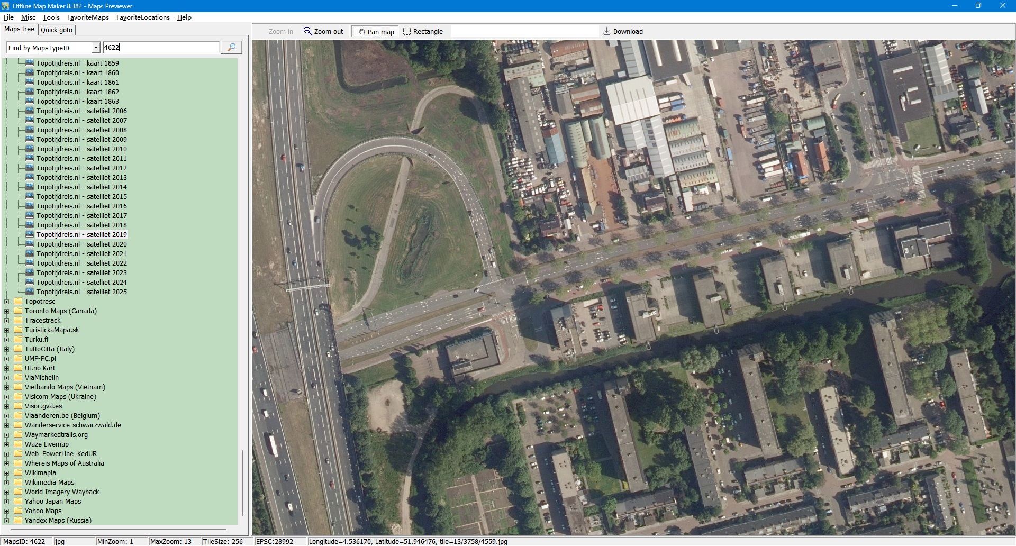This screenshot has height=546, width=1016.
Task: Open the Tools menu
Action: coord(51,17)
